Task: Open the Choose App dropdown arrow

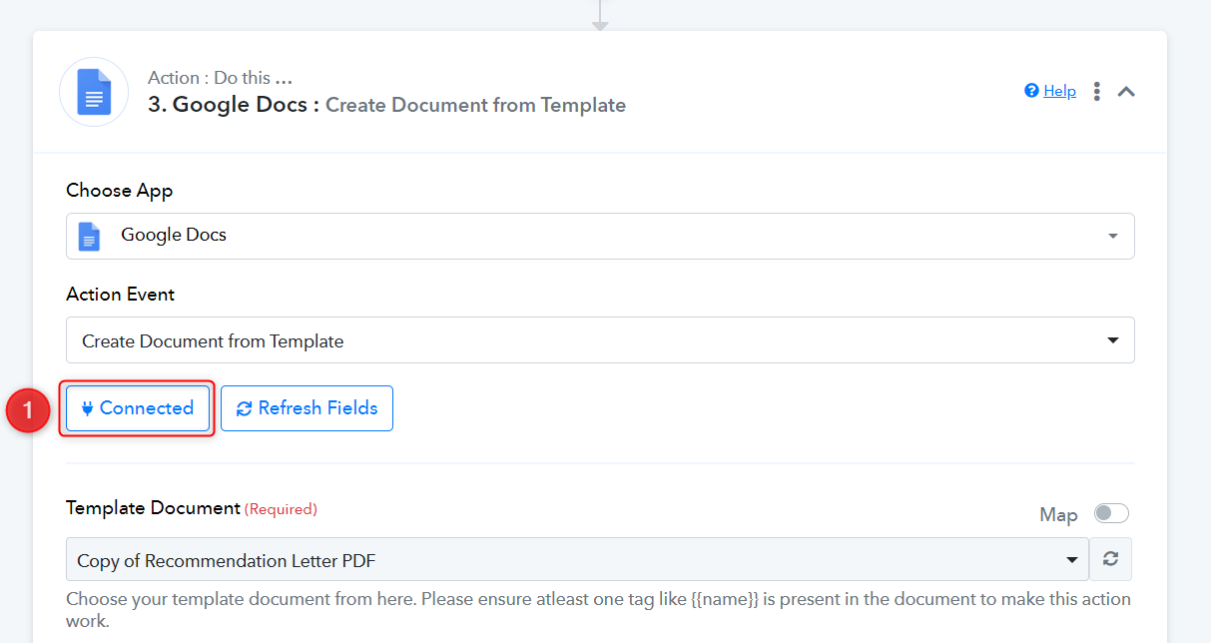Action: click(x=1113, y=237)
